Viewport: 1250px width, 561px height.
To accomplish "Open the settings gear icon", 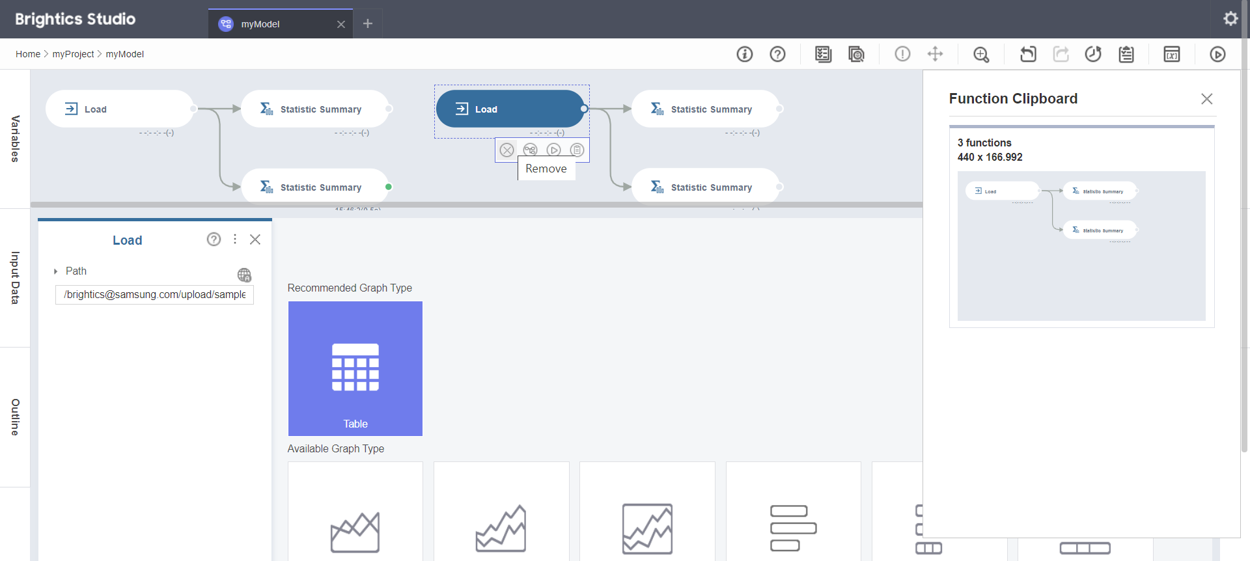I will point(1230,18).
